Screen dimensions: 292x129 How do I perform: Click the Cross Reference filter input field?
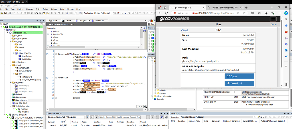(x=119, y=117)
